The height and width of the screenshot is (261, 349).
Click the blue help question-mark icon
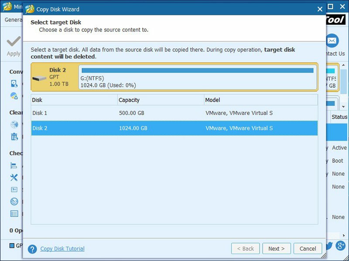[x=32, y=249]
